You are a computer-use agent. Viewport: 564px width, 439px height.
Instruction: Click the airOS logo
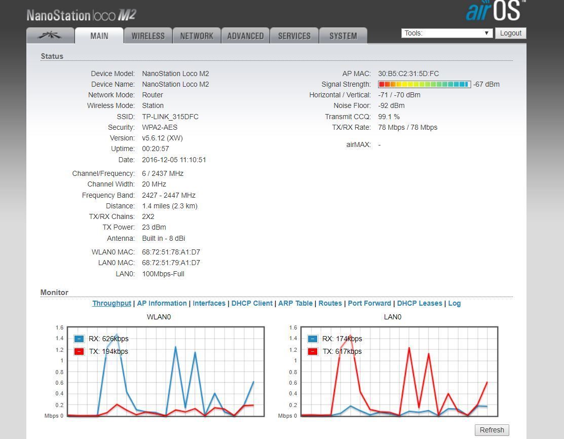pyautogui.click(x=496, y=11)
